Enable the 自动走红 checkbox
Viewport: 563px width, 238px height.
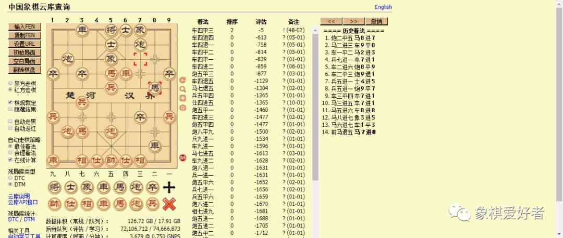10,128
